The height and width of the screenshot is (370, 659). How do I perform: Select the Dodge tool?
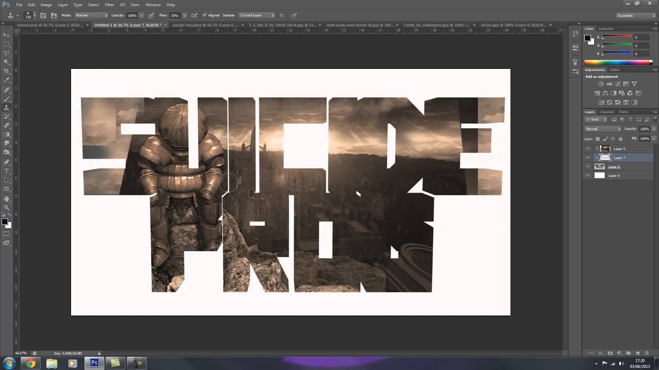click(7, 153)
